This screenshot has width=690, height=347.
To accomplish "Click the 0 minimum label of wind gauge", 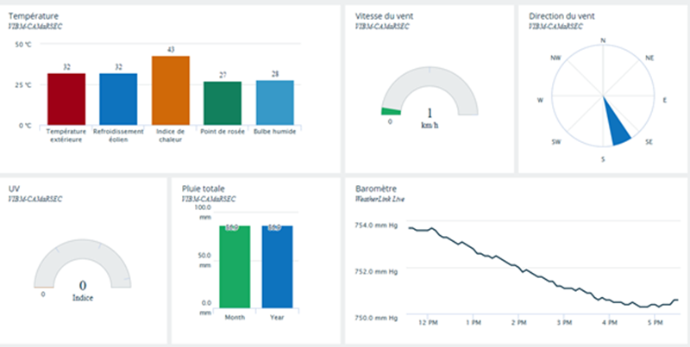I will (390, 121).
